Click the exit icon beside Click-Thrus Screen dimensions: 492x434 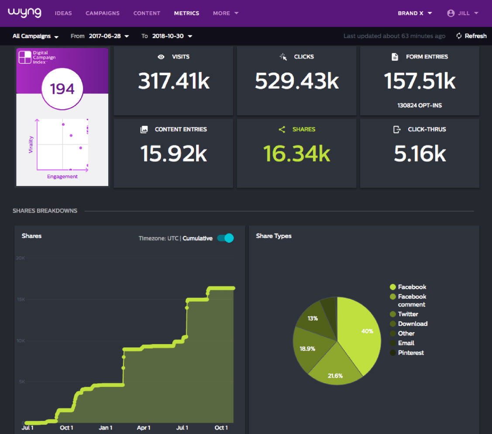coord(397,130)
